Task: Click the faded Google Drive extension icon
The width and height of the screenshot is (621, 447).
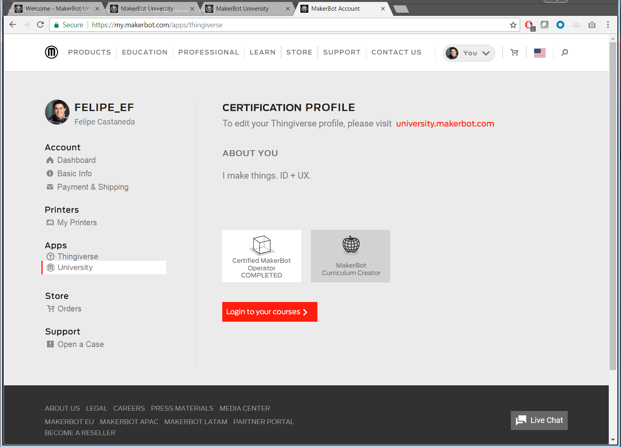Action: pos(576,25)
